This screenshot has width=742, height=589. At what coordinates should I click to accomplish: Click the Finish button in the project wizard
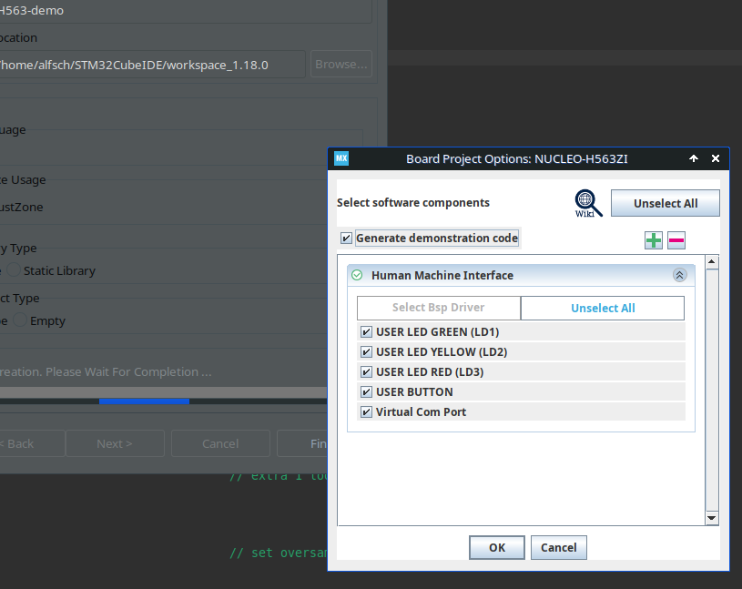[302, 443]
